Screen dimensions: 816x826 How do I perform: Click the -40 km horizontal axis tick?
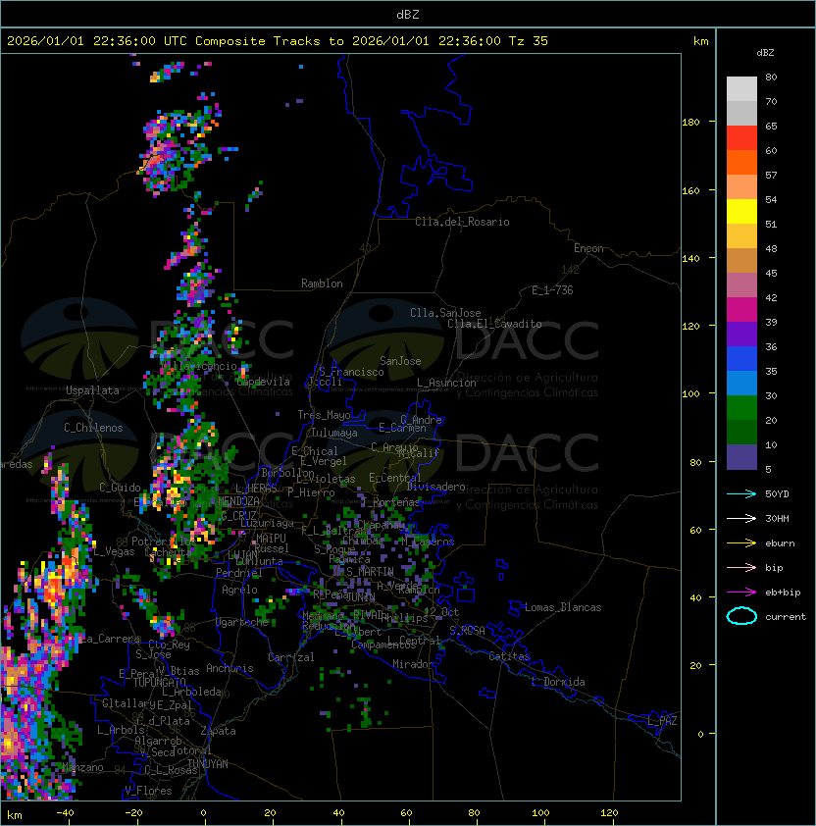click(x=65, y=813)
